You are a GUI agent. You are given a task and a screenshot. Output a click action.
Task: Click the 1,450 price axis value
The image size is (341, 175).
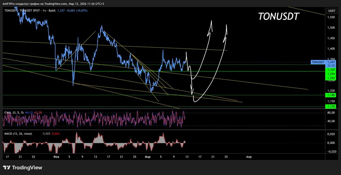click(331, 38)
